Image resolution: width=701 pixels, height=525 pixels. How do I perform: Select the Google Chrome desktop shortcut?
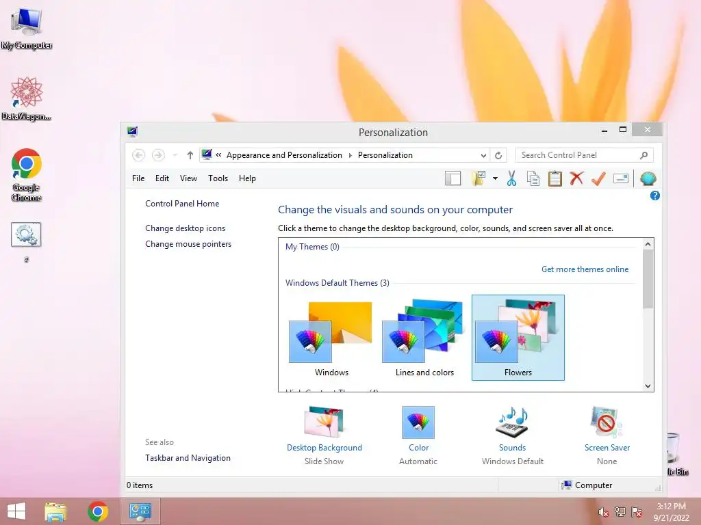(27, 175)
